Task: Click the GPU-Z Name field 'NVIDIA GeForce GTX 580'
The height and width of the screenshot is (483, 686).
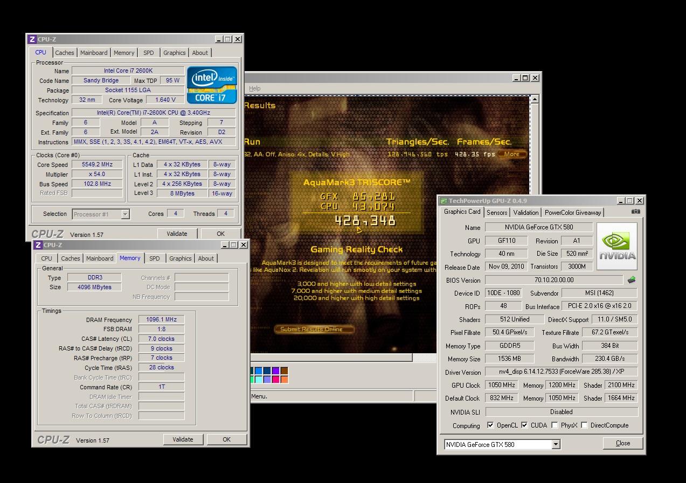Action: pos(539,227)
